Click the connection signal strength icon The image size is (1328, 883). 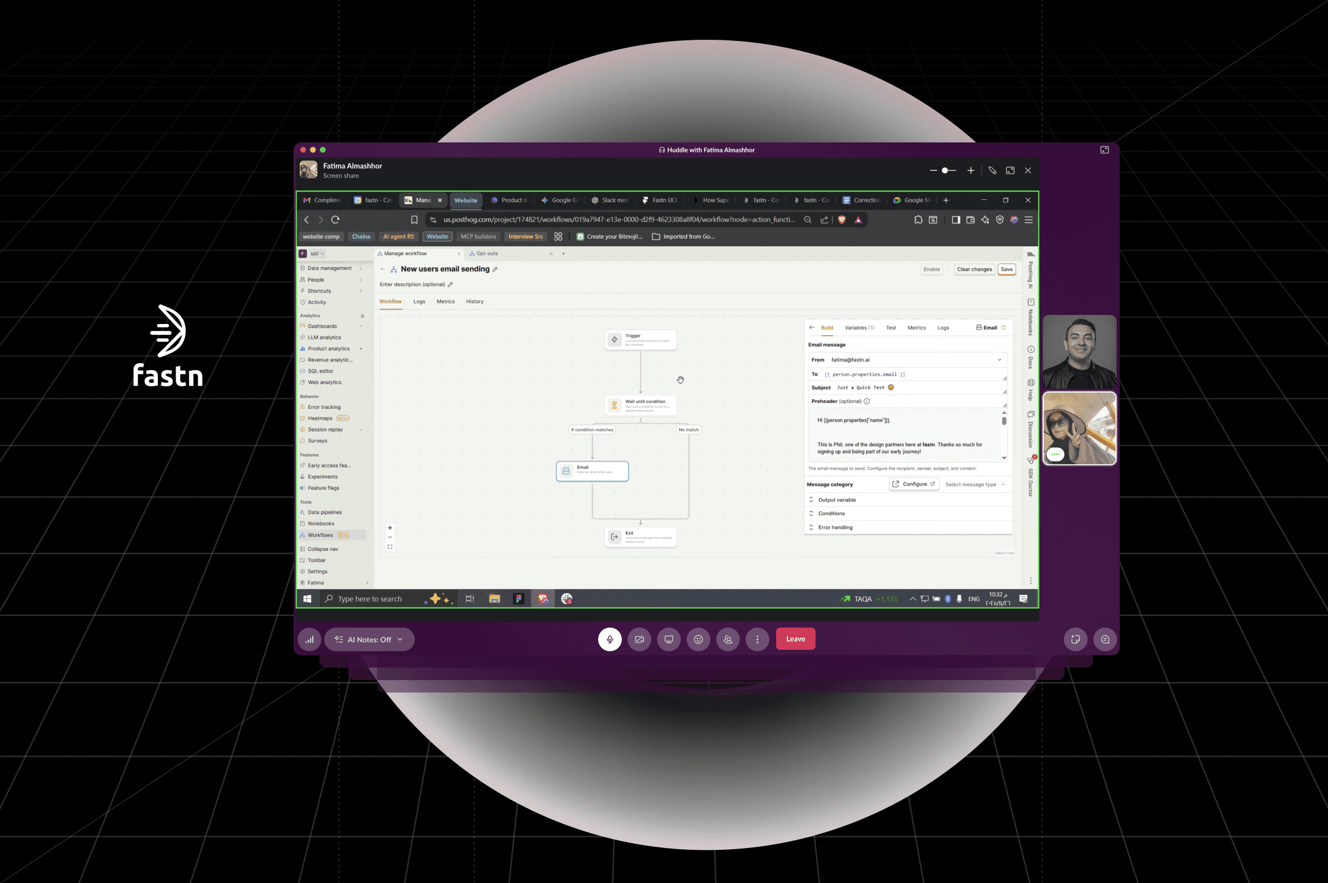click(309, 639)
